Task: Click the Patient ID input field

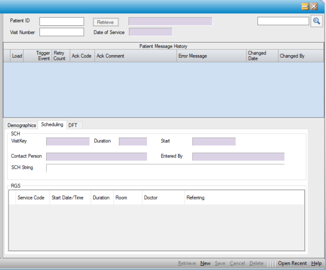Action: click(61, 22)
